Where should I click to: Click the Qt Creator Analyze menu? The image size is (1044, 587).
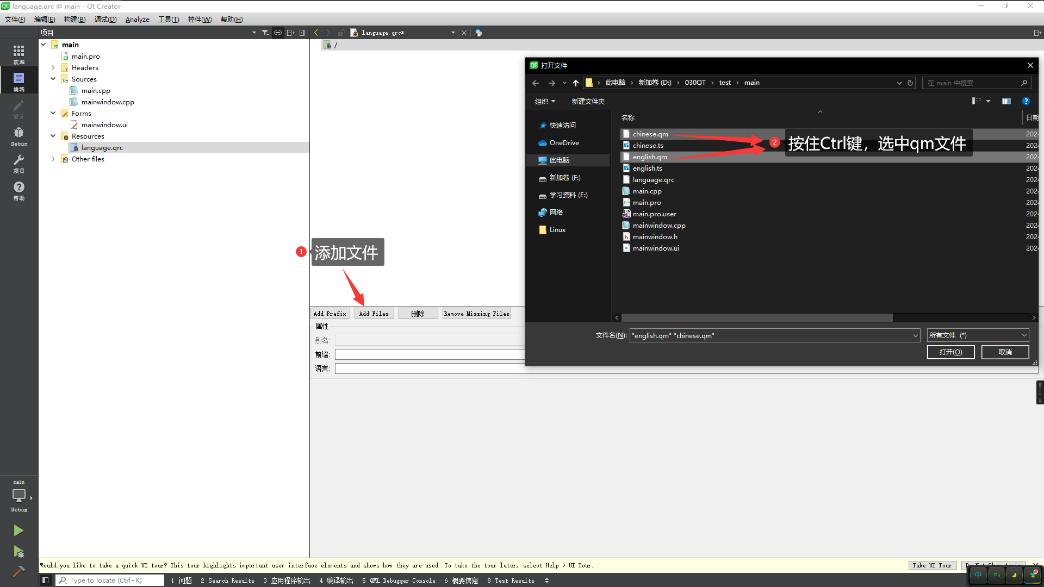tap(137, 18)
